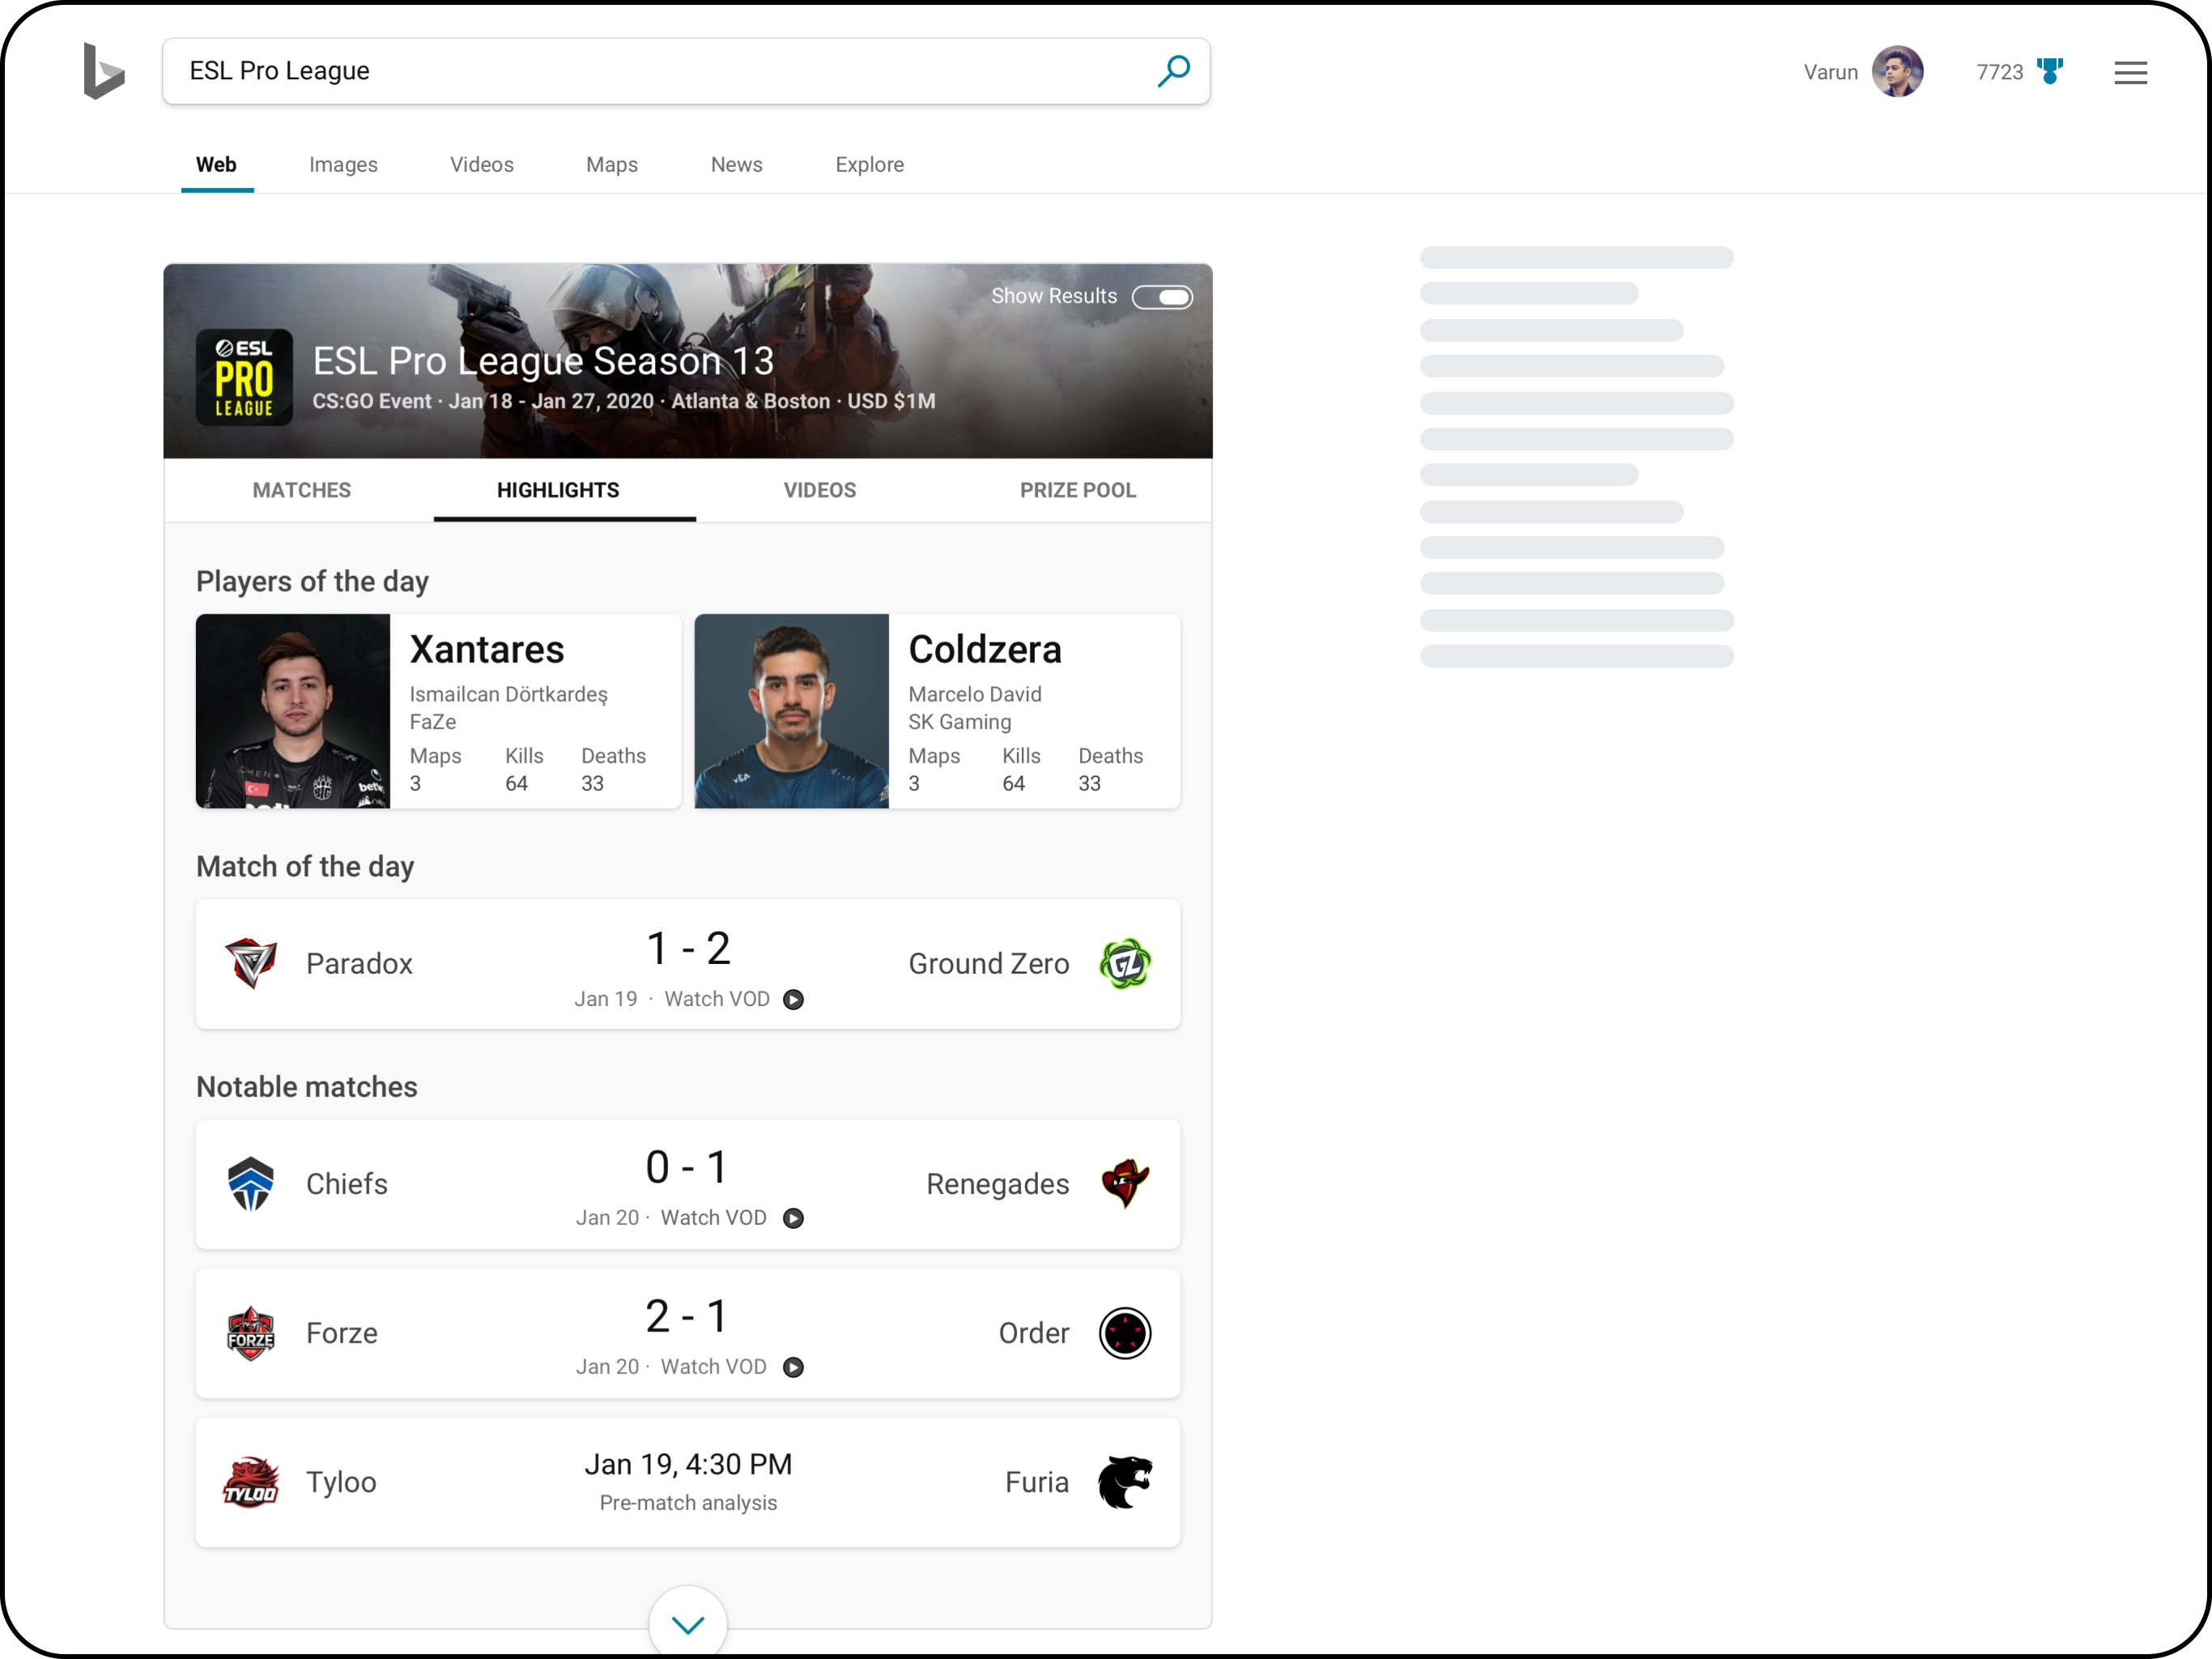Open Coldzera player photo
The height and width of the screenshot is (1659, 2212).
click(791, 710)
